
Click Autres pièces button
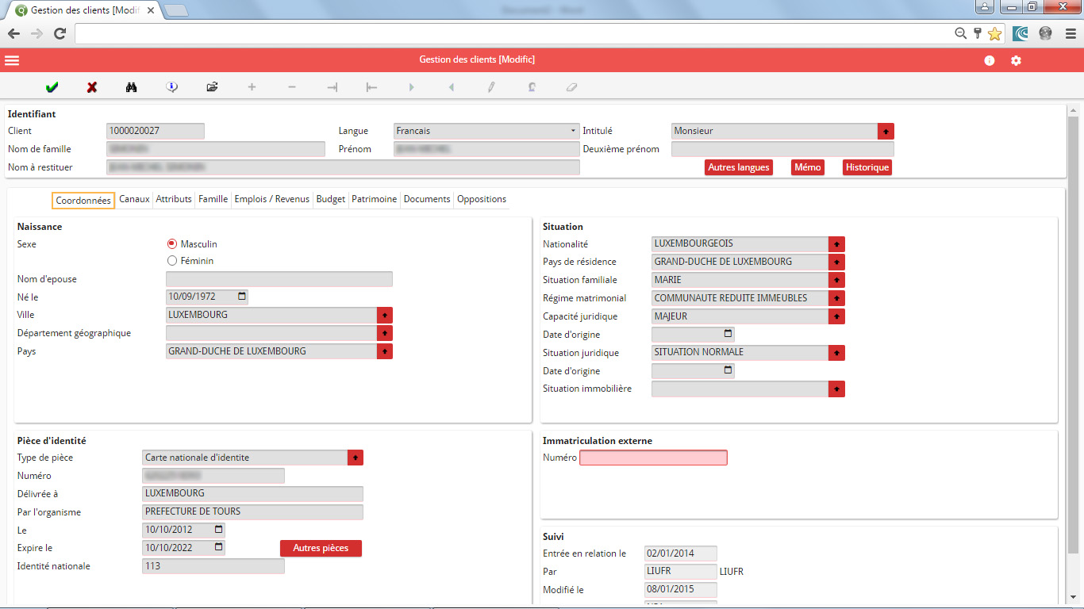[x=321, y=548]
